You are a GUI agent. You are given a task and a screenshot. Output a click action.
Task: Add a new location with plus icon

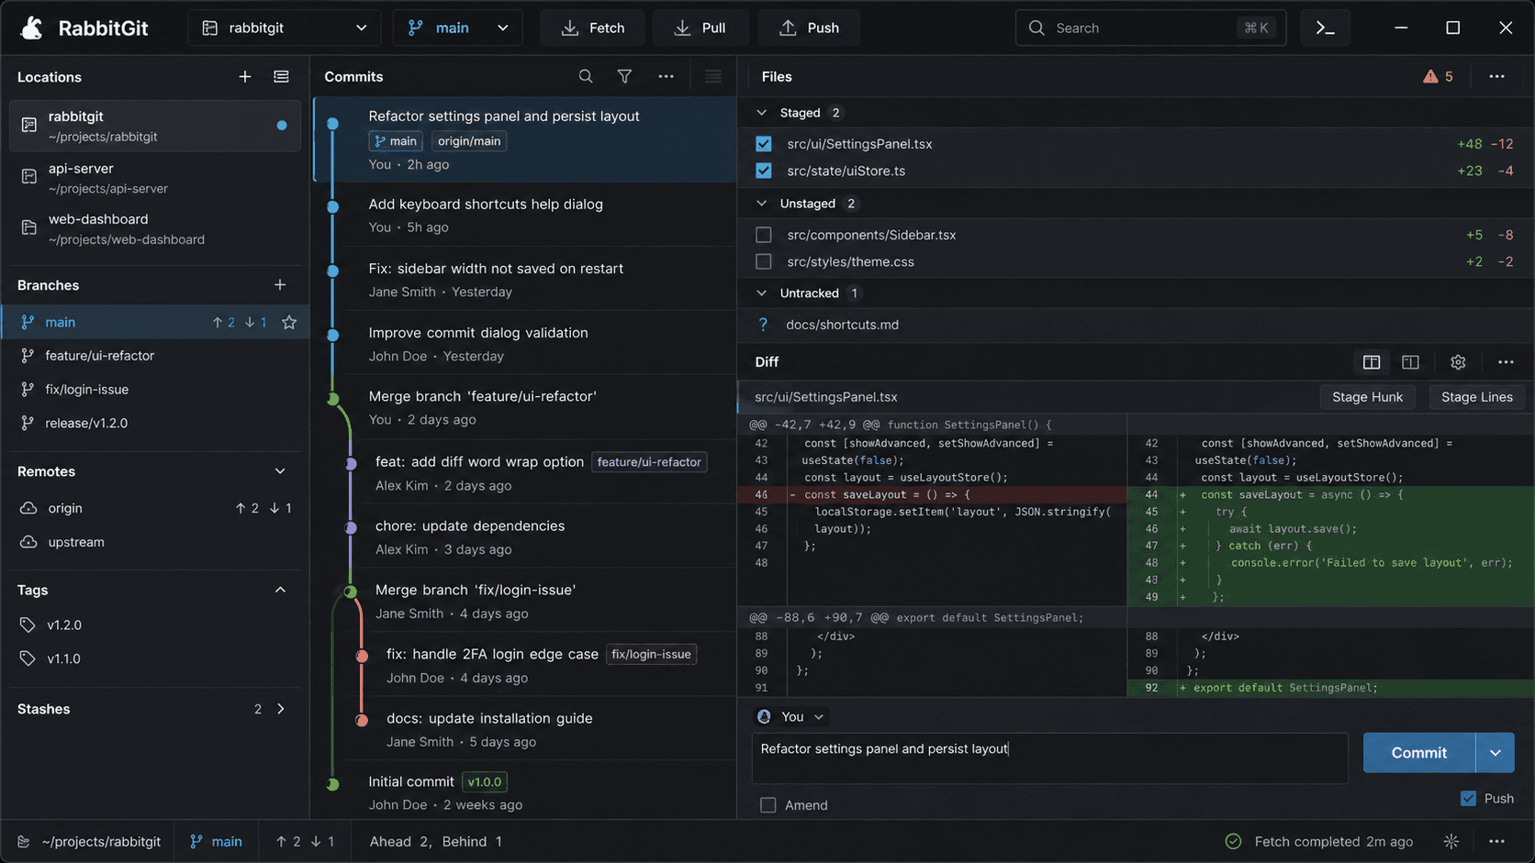[245, 77]
